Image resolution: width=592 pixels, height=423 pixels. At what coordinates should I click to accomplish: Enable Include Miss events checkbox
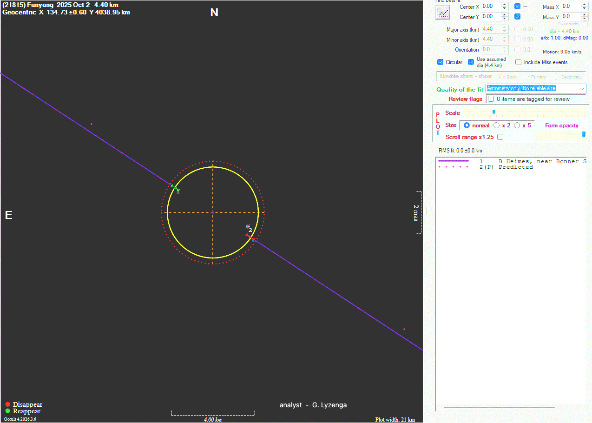pyautogui.click(x=519, y=62)
